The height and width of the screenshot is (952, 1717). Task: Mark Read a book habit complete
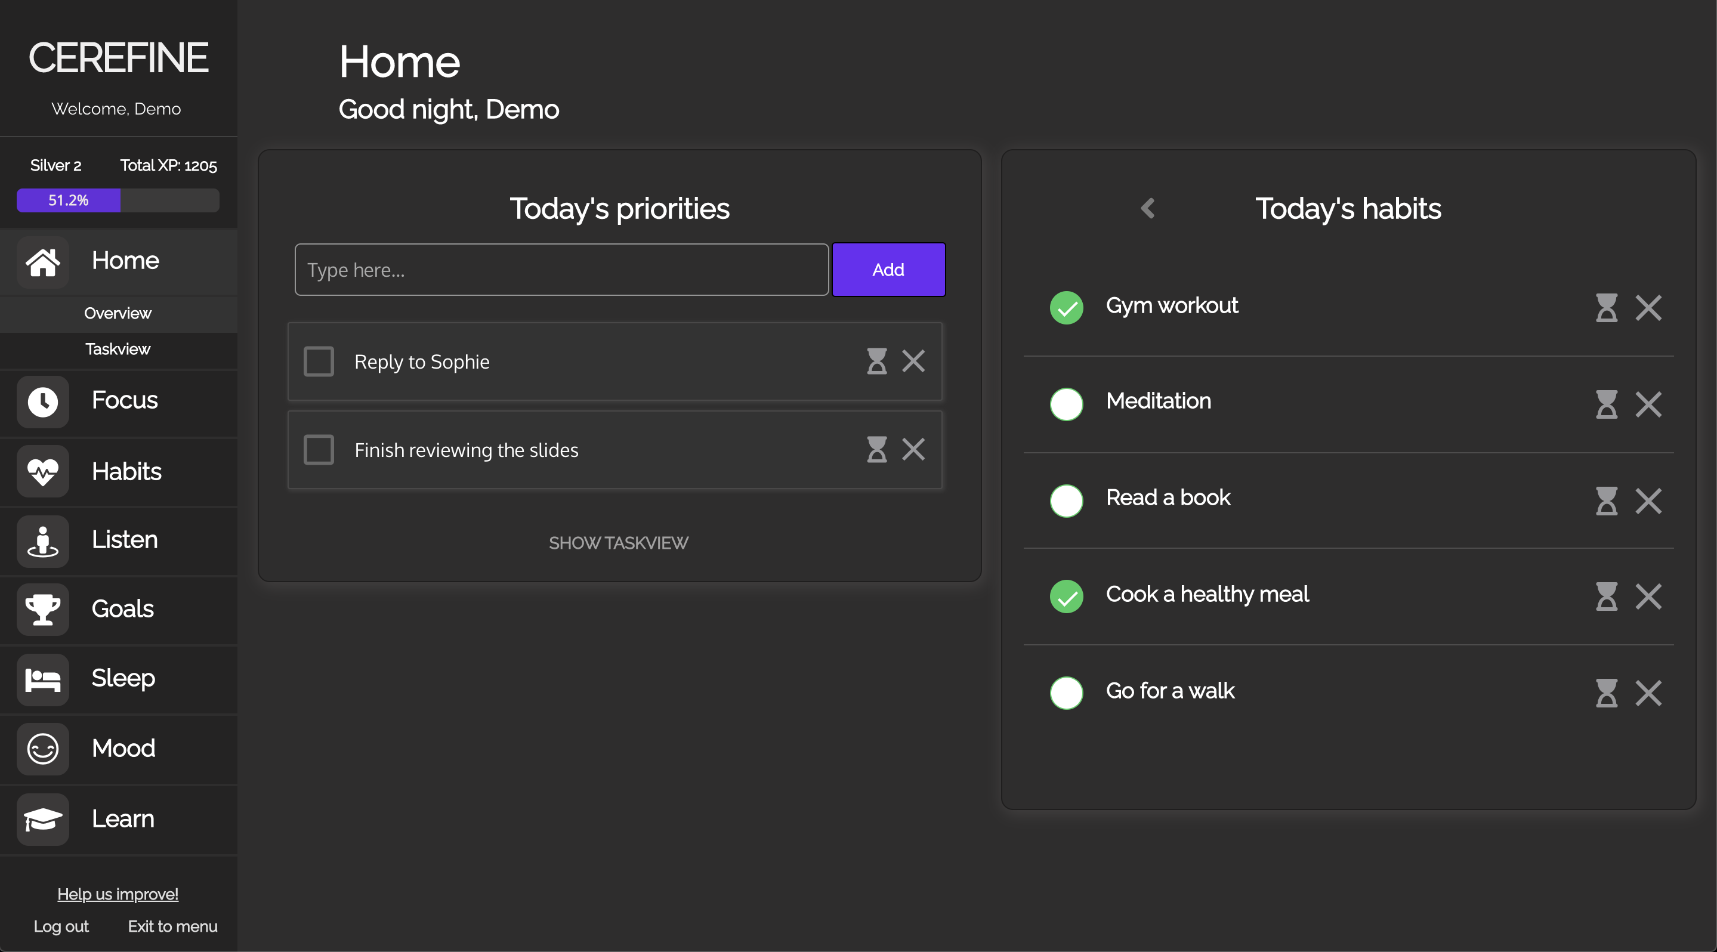(1067, 500)
